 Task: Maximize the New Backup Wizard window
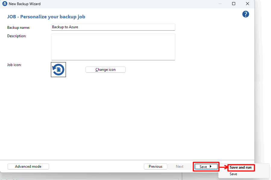(234, 4)
